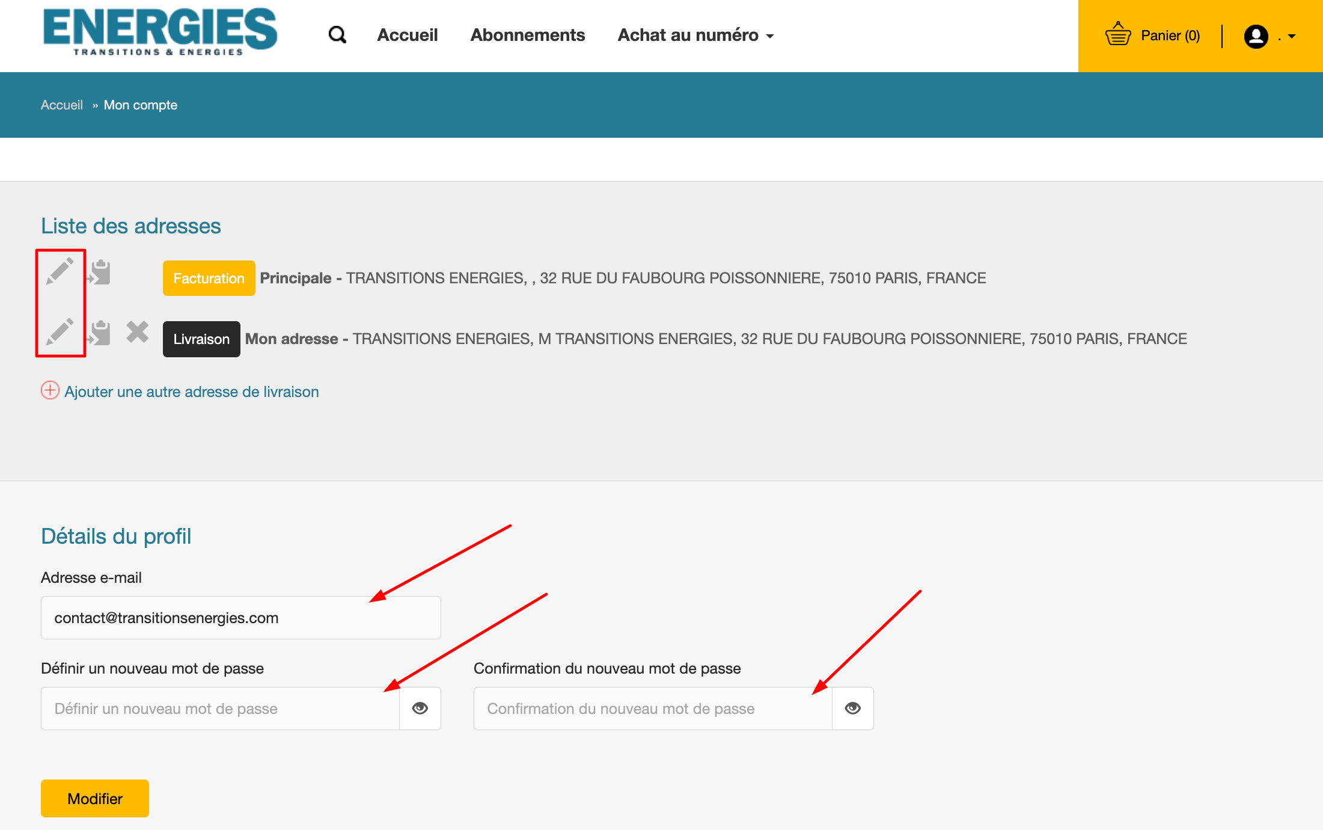Edit the Facturation address with pencil icon
This screenshot has width=1323, height=830.
60,271
